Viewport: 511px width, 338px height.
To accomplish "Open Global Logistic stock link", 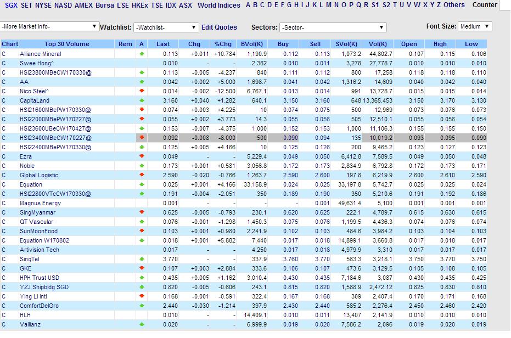I will click(x=39, y=175).
